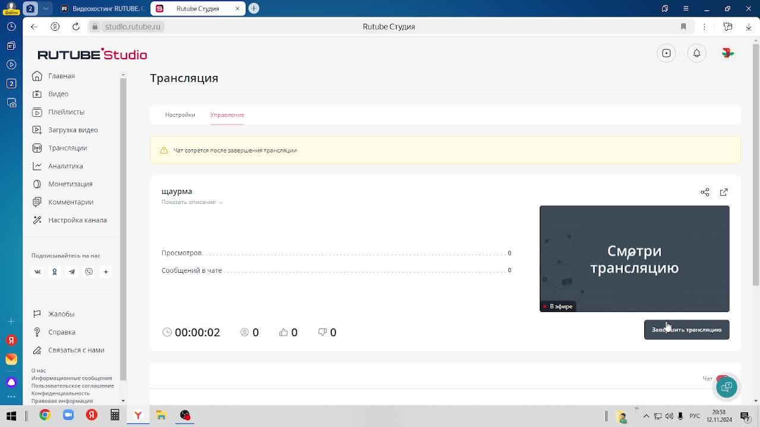The height and width of the screenshot is (427, 760).
Task: Click the plus social icon in sidebar
Action: pyautogui.click(x=106, y=272)
